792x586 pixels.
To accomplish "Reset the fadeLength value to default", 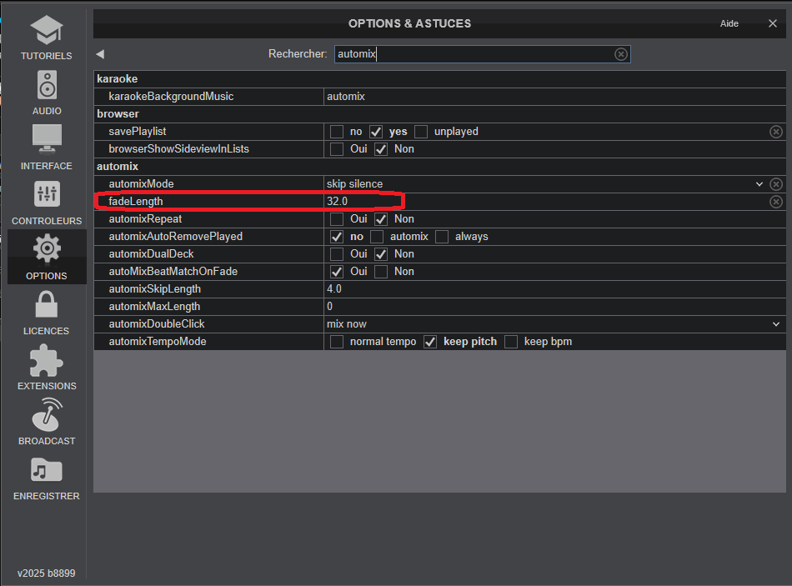I will point(775,202).
